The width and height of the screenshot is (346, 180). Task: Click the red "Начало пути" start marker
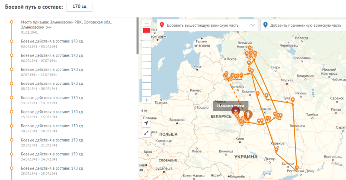(236, 111)
